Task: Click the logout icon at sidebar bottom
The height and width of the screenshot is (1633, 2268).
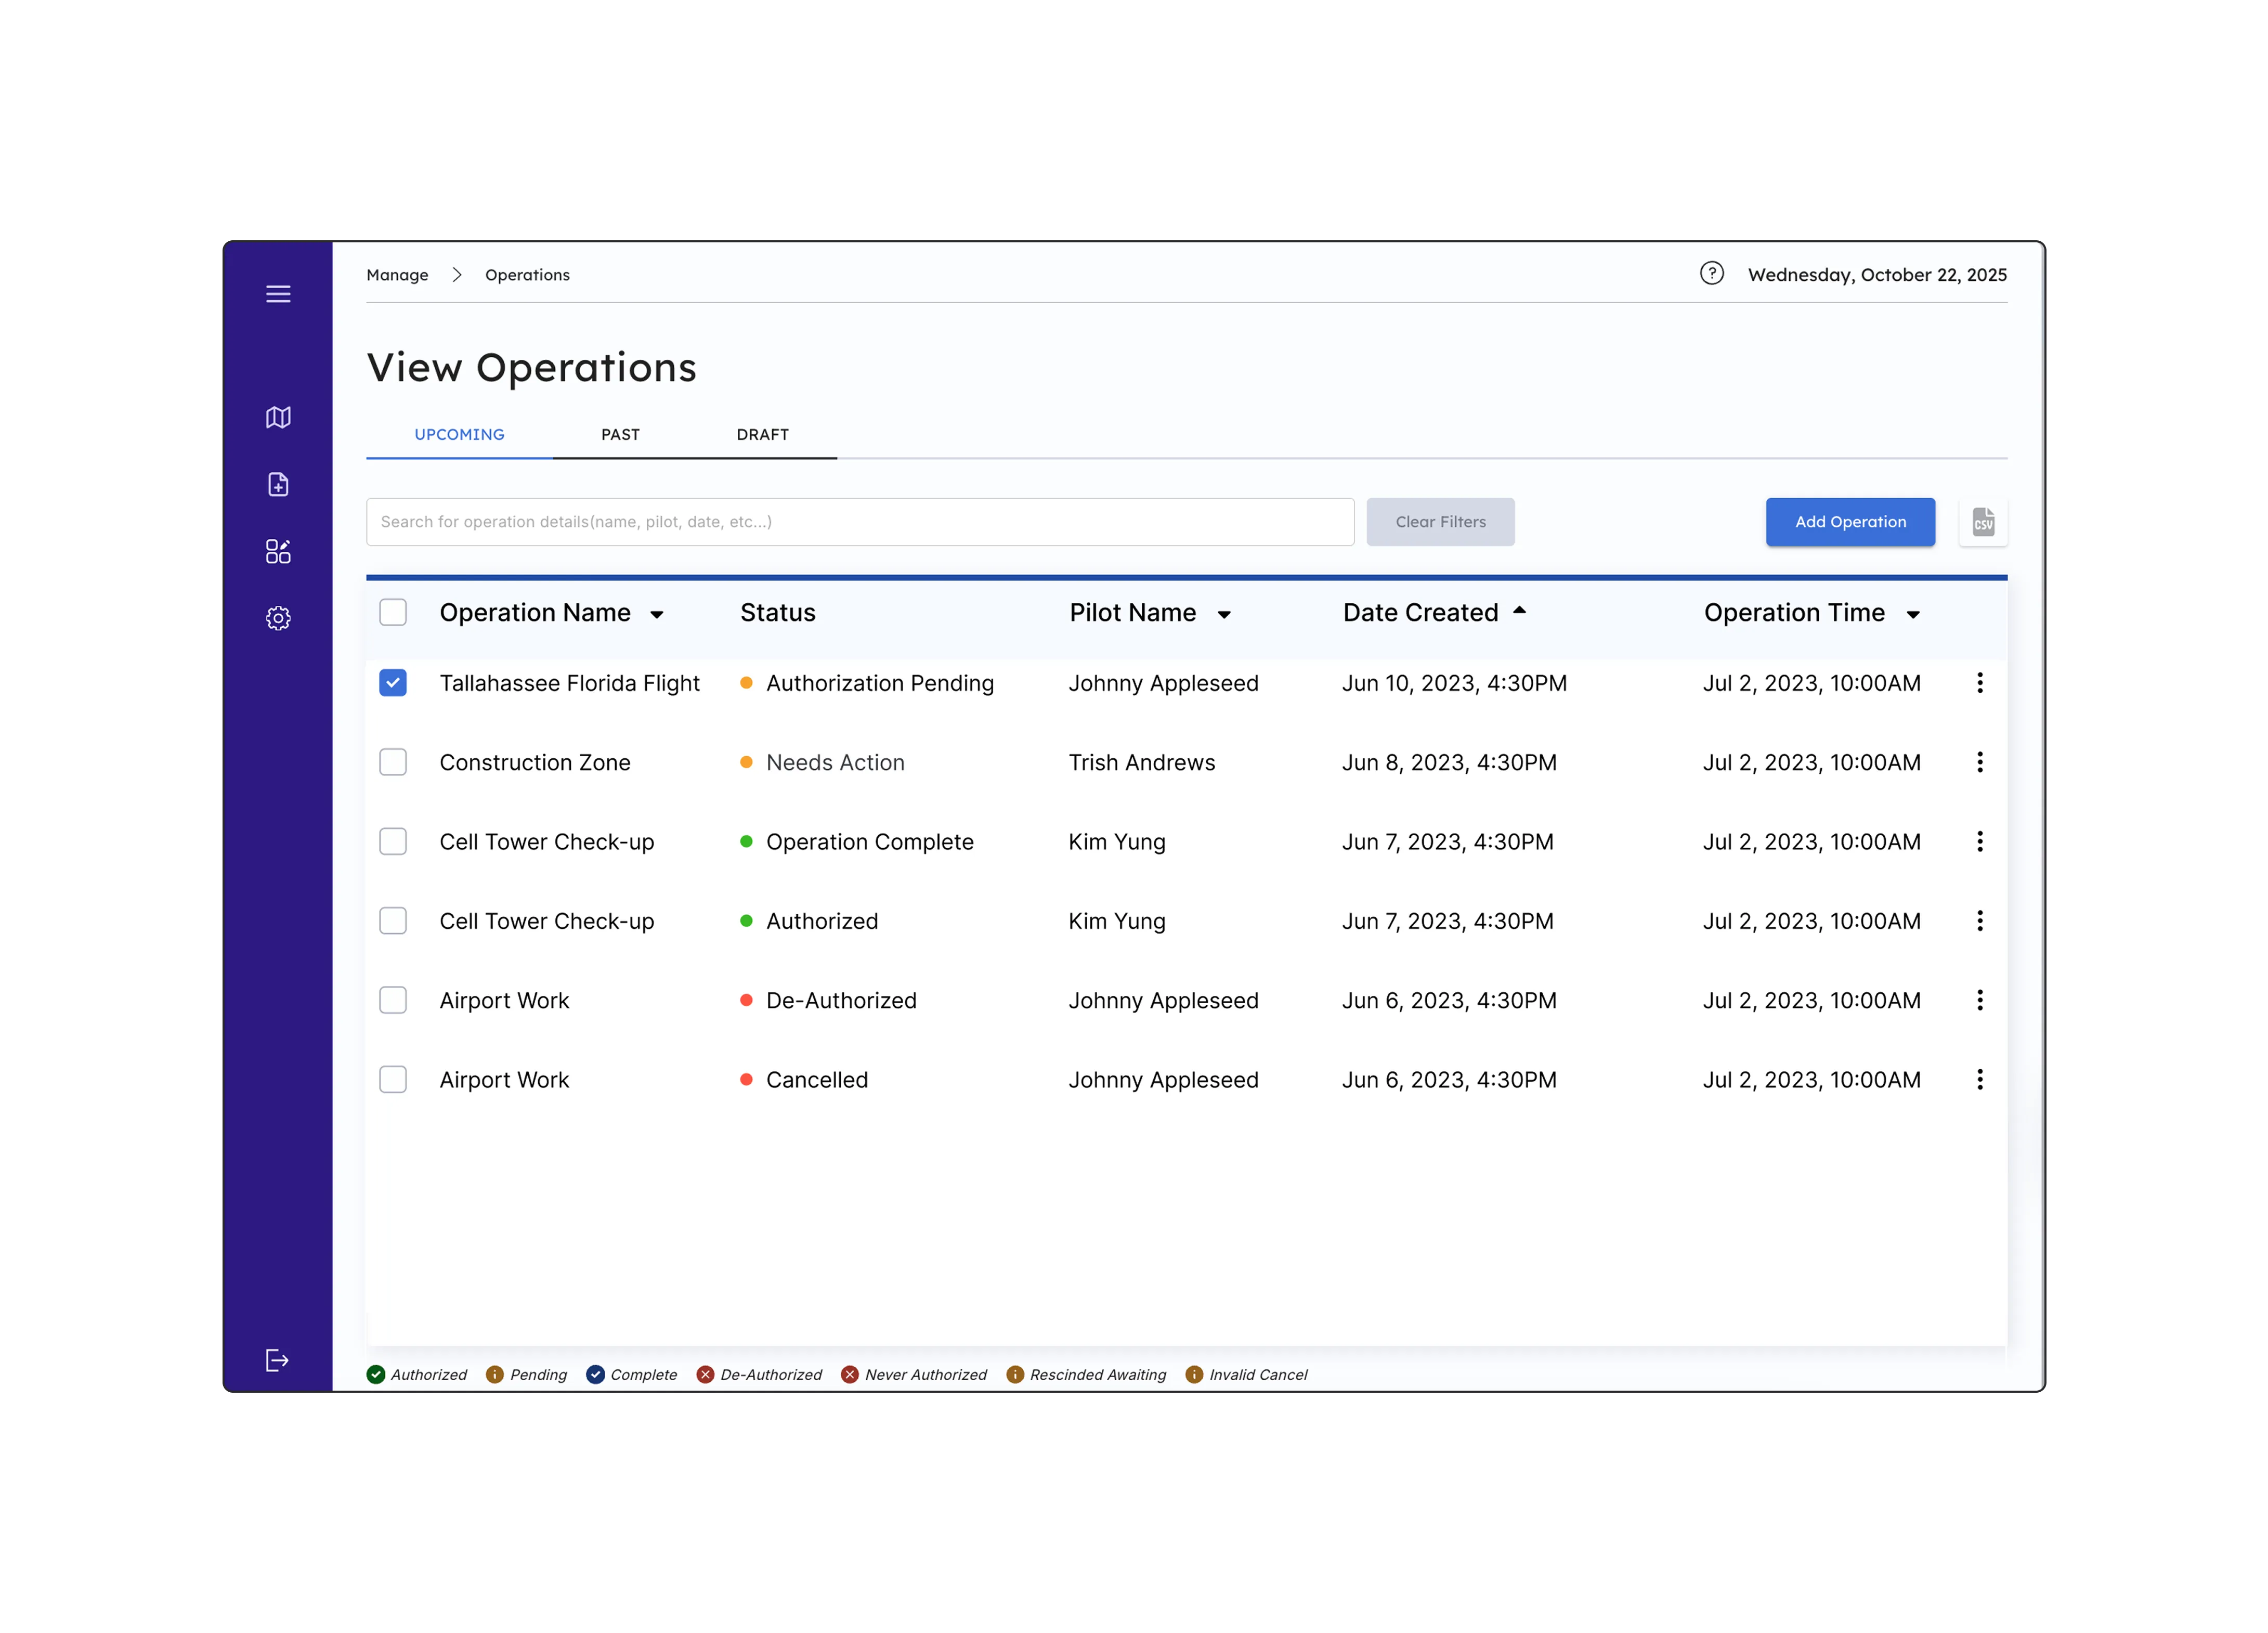Action: tap(277, 1360)
